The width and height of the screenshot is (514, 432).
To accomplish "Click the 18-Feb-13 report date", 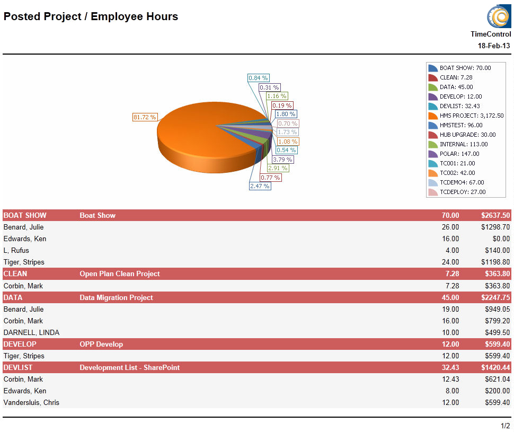I will [x=494, y=46].
